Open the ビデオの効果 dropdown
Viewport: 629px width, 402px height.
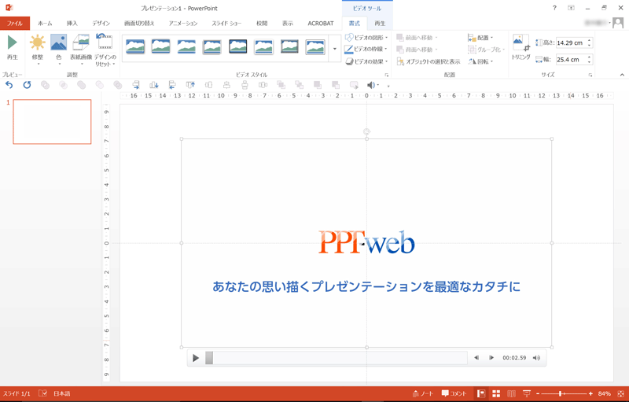(x=367, y=61)
